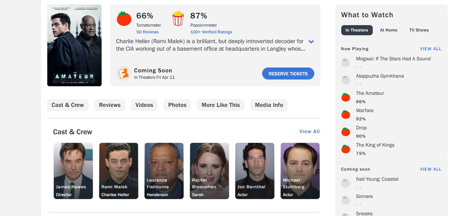Expand the movie synopsis with the chevron
Screen dimensions: 450x216
pyautogui.click(x=311, y=42)
